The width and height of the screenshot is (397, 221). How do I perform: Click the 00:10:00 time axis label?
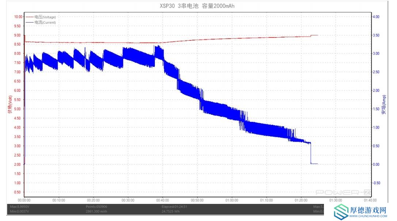pyautogui.click(x=59, y=200)
